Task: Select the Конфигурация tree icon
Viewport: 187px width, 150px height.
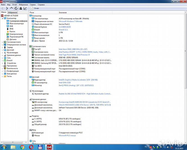Action: [x=5, y=71]
